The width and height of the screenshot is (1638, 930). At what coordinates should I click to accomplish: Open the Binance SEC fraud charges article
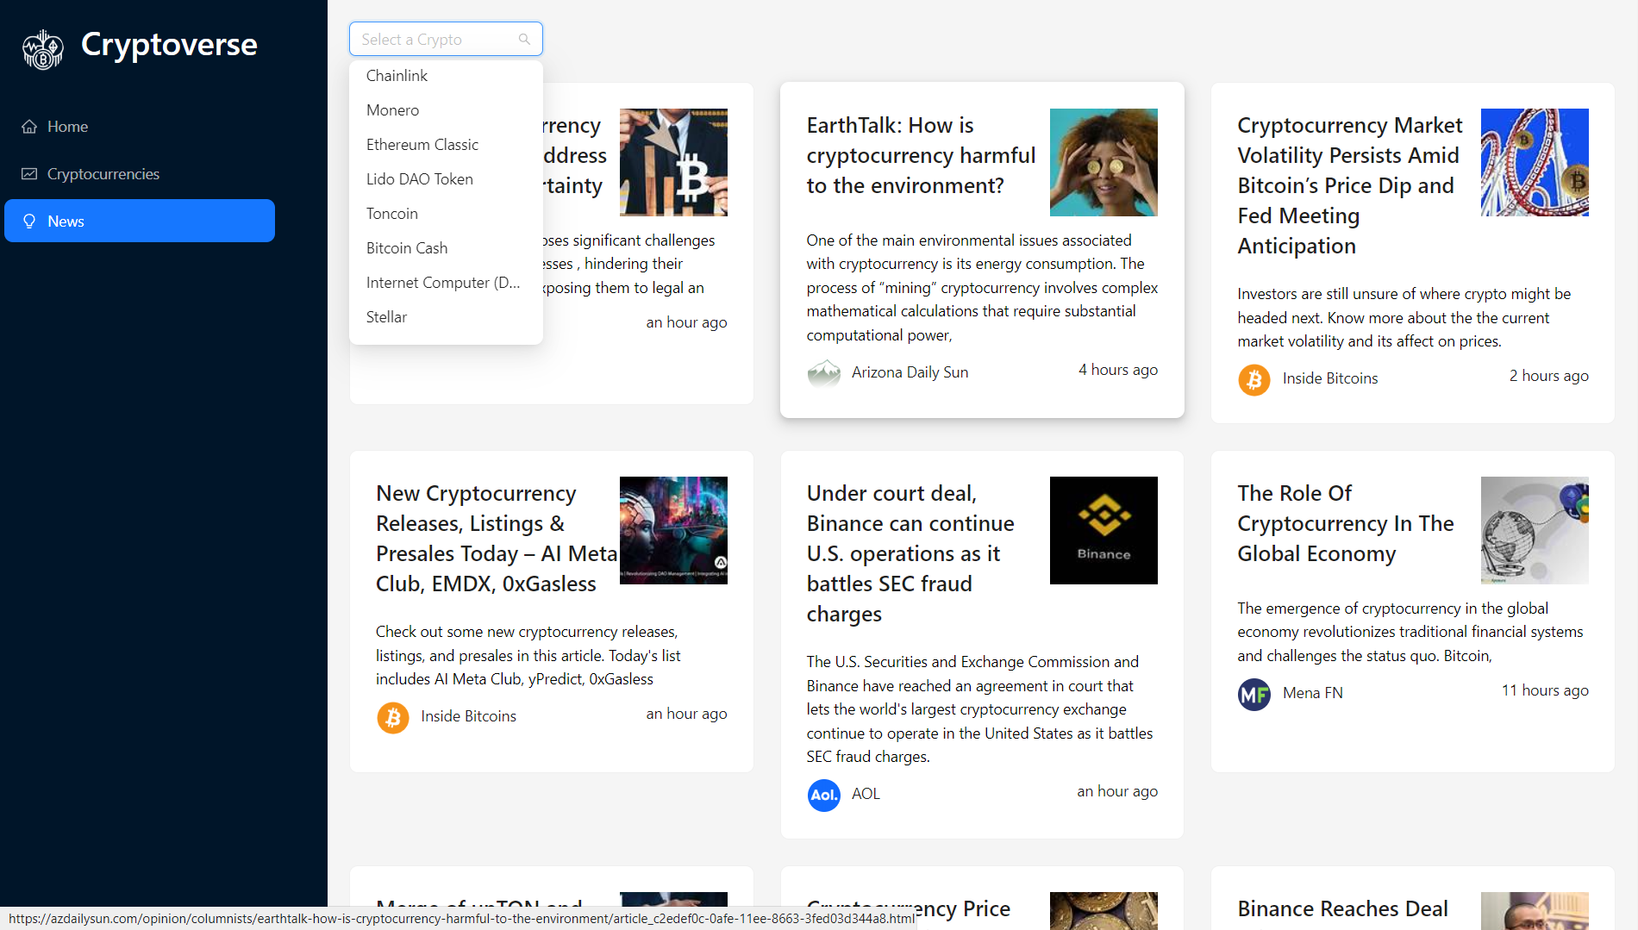[x=910, y=552]
